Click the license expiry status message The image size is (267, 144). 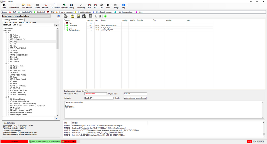[45, 142]
